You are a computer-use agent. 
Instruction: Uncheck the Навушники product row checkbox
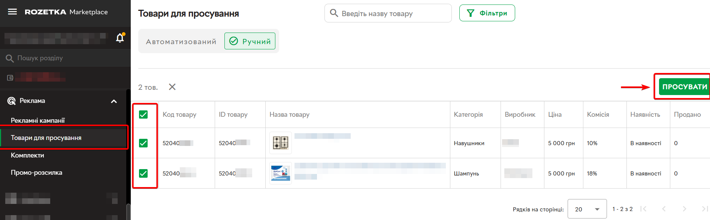(143, 143)
